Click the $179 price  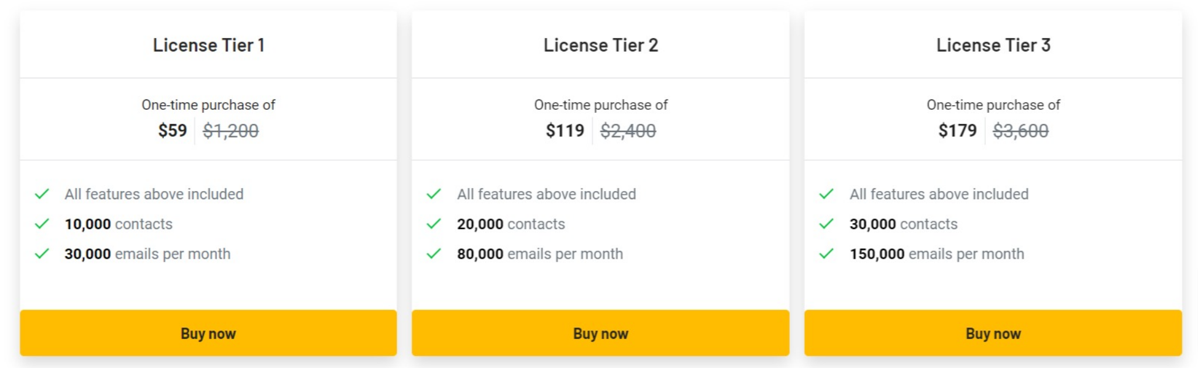coord(958,130)
